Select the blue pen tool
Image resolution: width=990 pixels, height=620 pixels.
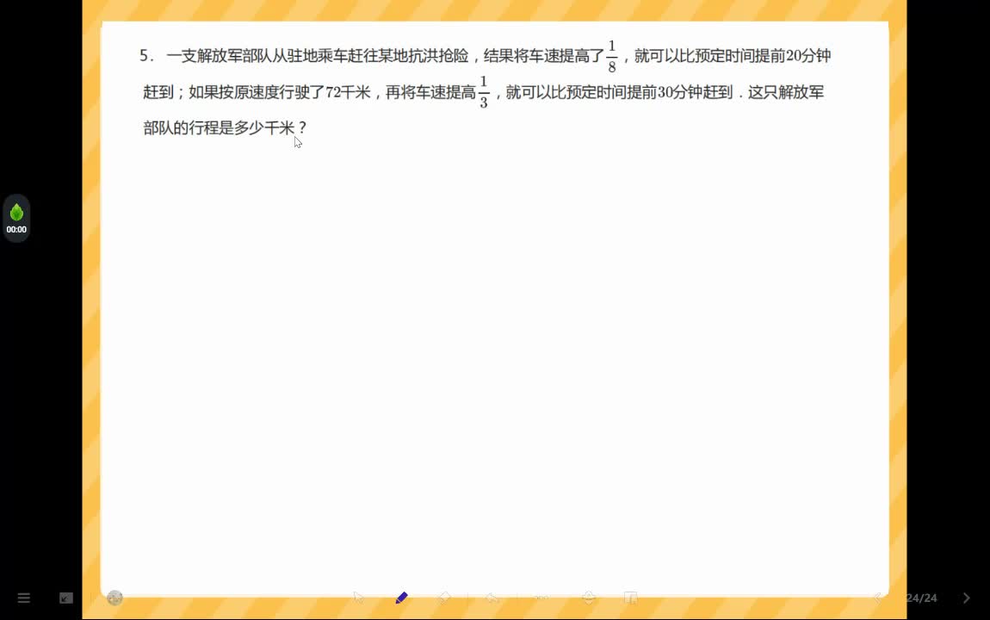point(401,598)
